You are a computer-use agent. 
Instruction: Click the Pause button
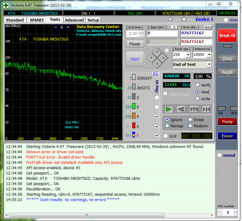pyautogui.click(x=135, y=44)
